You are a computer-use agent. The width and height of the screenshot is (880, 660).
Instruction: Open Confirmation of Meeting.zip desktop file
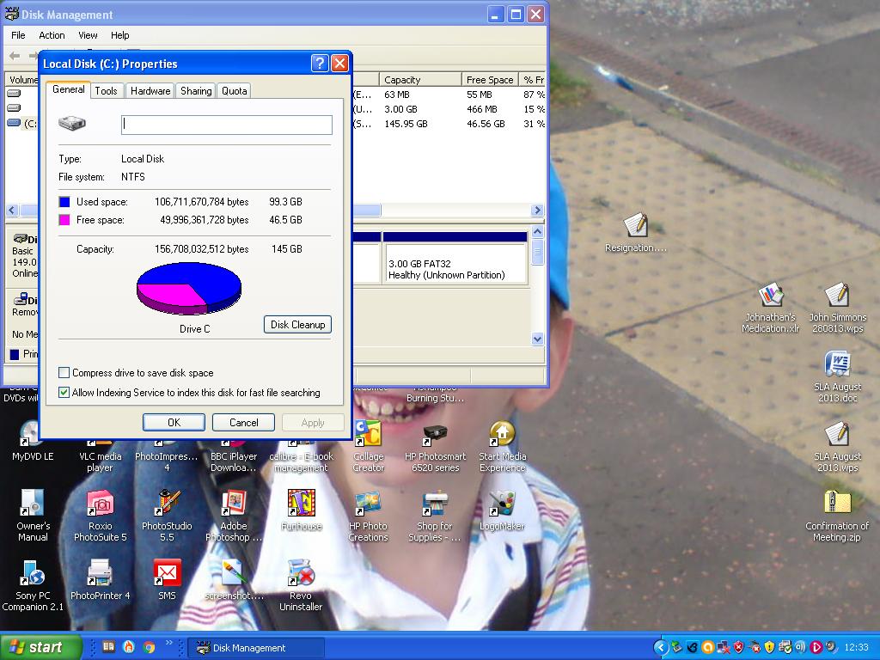[x=837, y=504]
